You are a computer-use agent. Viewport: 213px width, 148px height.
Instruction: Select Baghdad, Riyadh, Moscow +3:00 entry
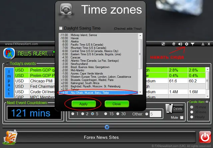[x=99, y=86]
